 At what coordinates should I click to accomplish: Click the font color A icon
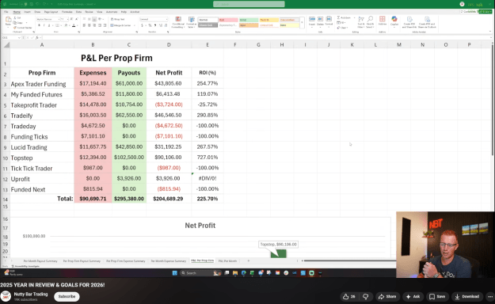(74, 25)
